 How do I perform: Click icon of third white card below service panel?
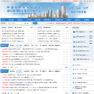click(73, 74)
